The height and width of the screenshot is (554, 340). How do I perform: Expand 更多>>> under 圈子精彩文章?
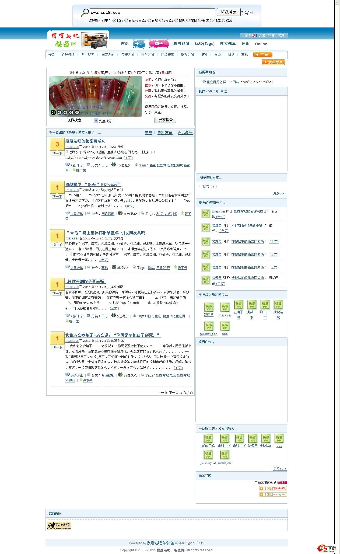click(280, 193)
